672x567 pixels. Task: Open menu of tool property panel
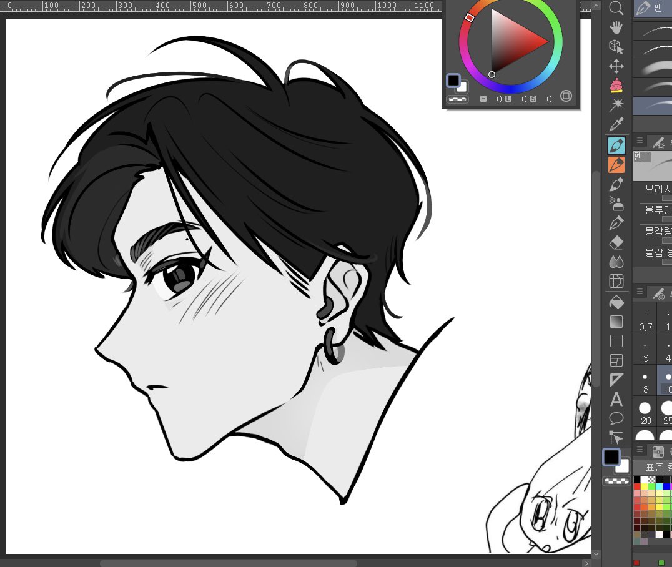(x=640, y=141)
